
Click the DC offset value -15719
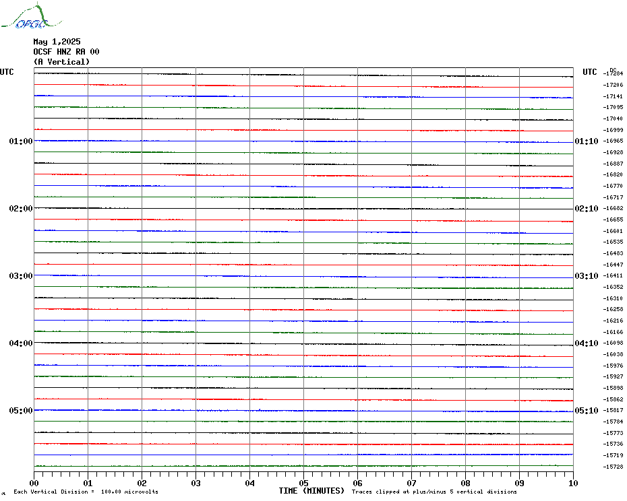(x=613, y=455)
